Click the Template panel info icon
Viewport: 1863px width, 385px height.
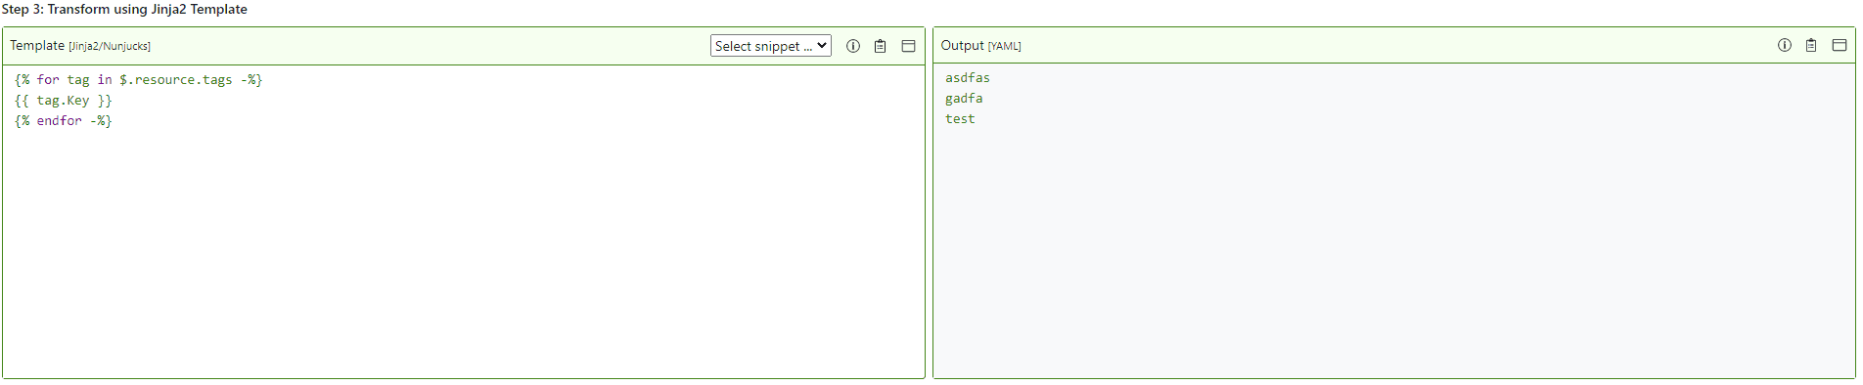(x=853, y=46)
